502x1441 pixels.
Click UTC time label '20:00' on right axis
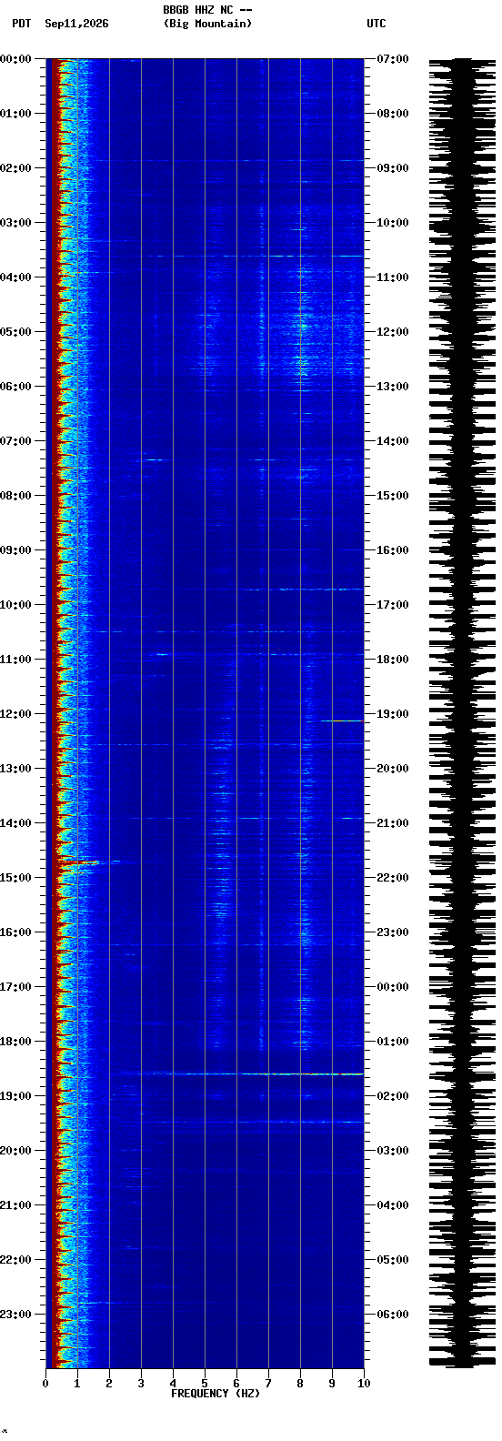(392, 769)
